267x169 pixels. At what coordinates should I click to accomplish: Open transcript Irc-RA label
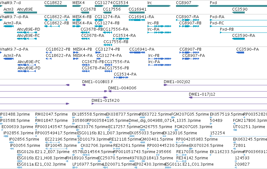click(x=153, y=29)
